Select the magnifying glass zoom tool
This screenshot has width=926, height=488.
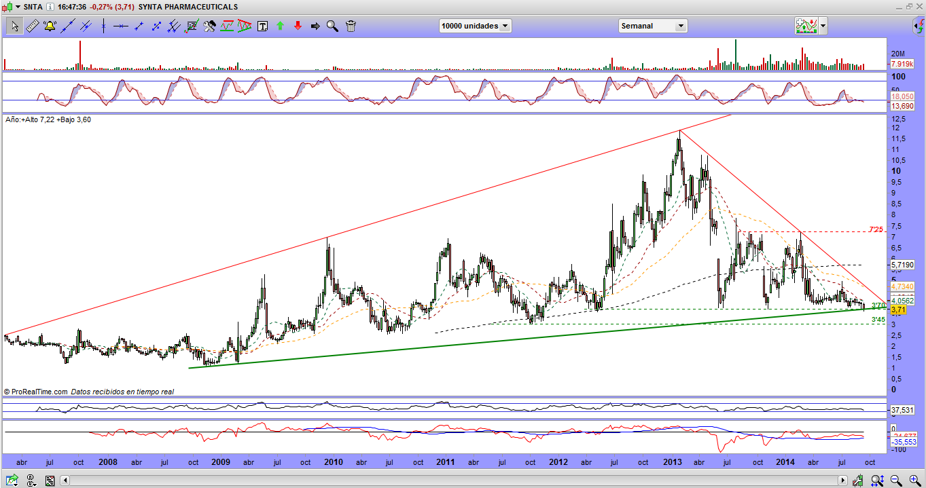333,26
